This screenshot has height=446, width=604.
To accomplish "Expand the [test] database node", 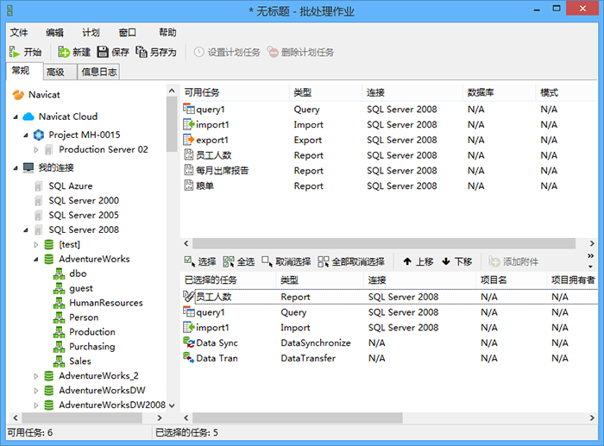I will pyautogui.click(x=36, y=245).
